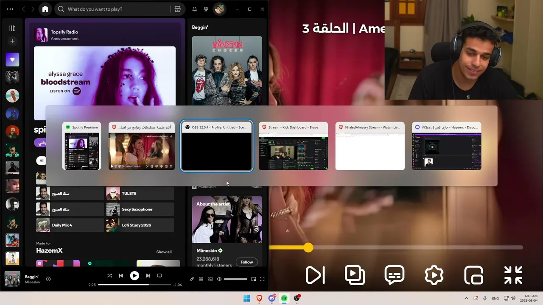Viewport: 543px width, 305px height.
Task: Switch the ENG input language
Action: pos(495,298)
